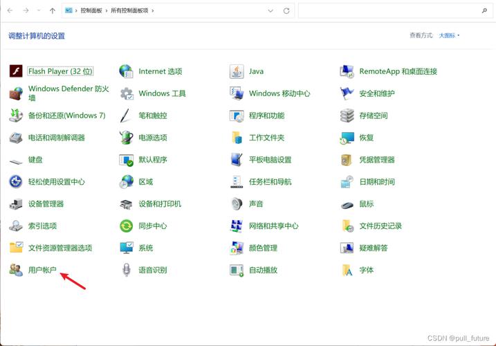
Task: Click the 语音识别 microphone icon
Action: click(x=127, y=270)
